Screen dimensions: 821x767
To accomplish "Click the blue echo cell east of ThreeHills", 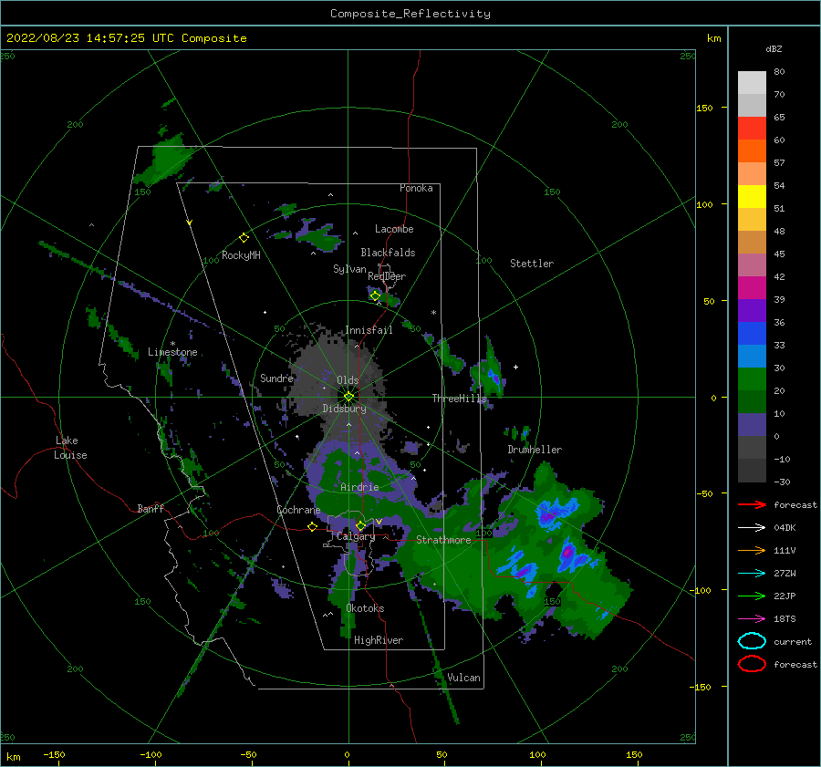I will [x=494, y=377].
